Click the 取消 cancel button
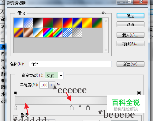The image size is (153, 121). (x=130, y=24)
